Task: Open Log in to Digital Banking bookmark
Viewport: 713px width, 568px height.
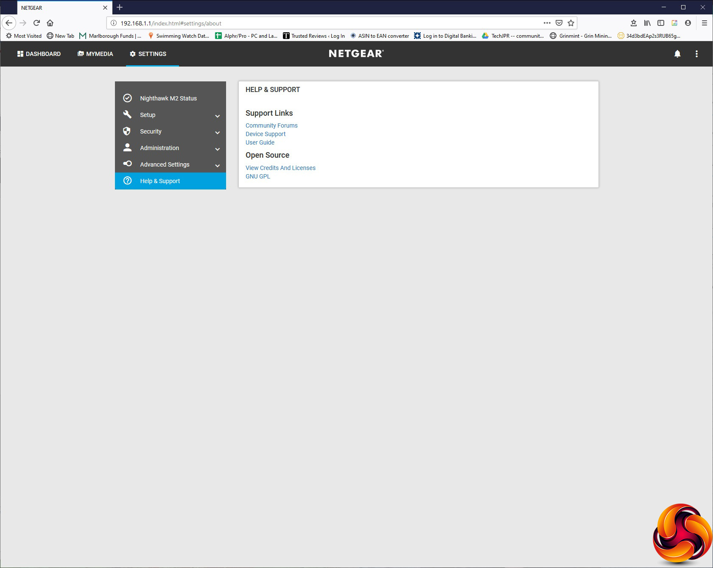Action: coord(445,36)
